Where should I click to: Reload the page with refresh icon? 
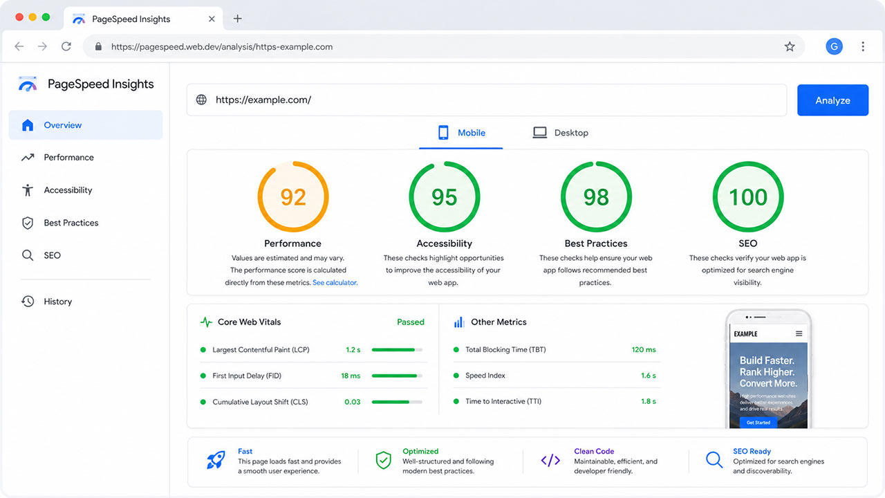66,46
